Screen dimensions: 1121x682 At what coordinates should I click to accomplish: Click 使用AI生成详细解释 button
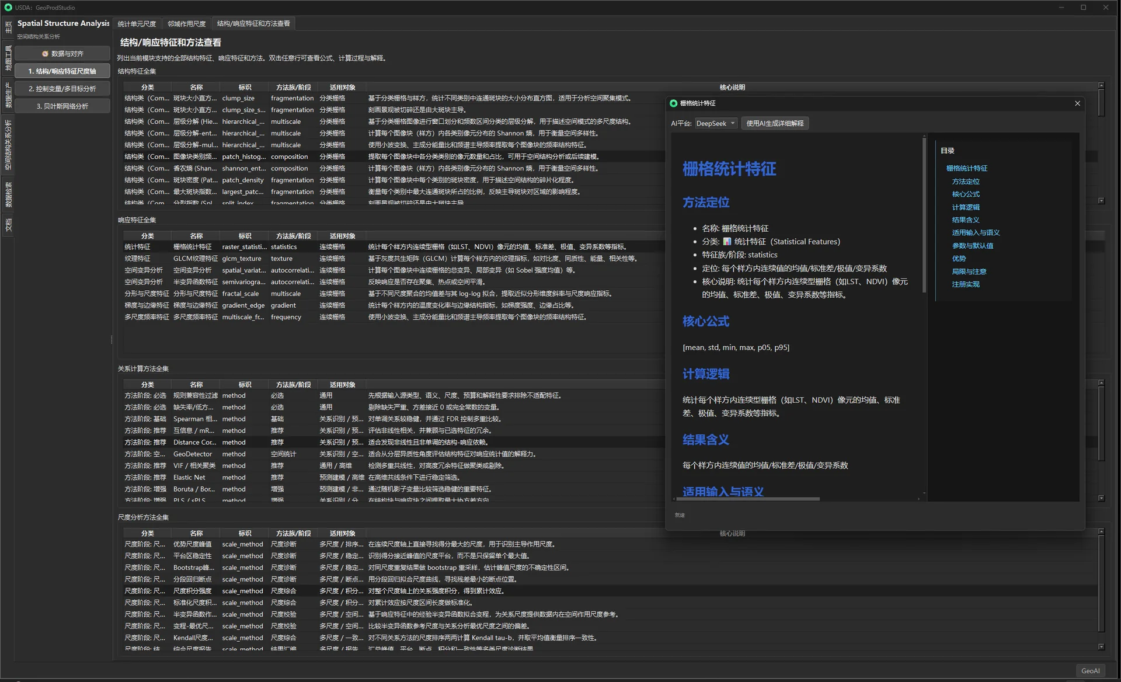(775, 123)
